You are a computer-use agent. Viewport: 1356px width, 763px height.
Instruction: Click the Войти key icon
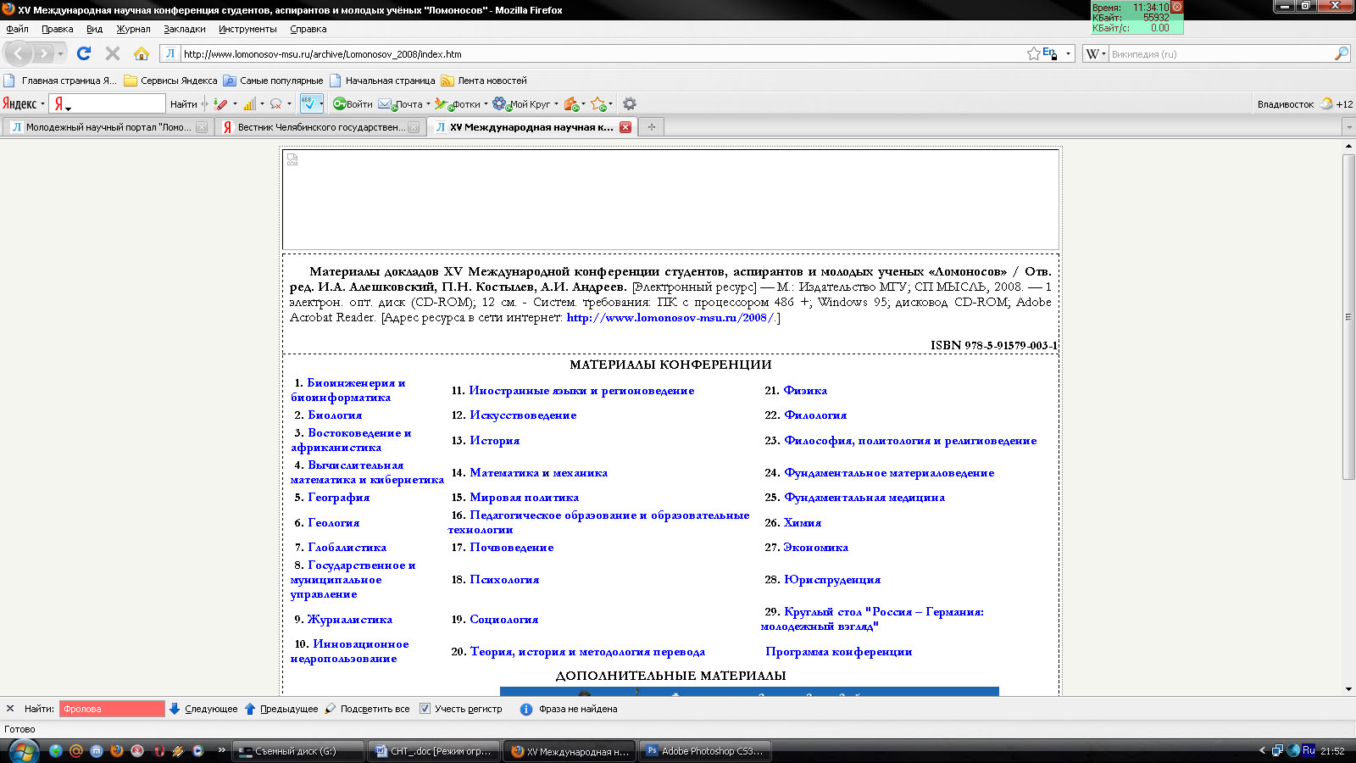click(x=339, y=104)
